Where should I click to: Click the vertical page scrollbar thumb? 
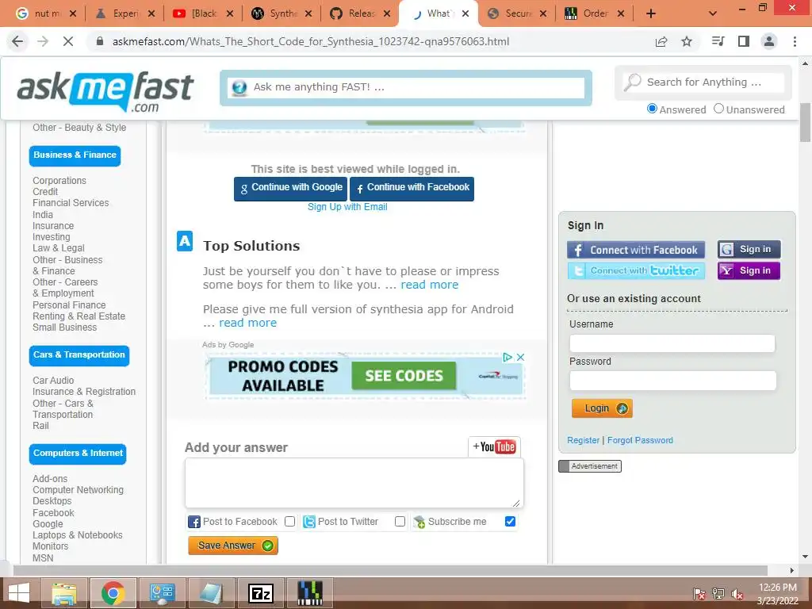(x=805, y=122)
